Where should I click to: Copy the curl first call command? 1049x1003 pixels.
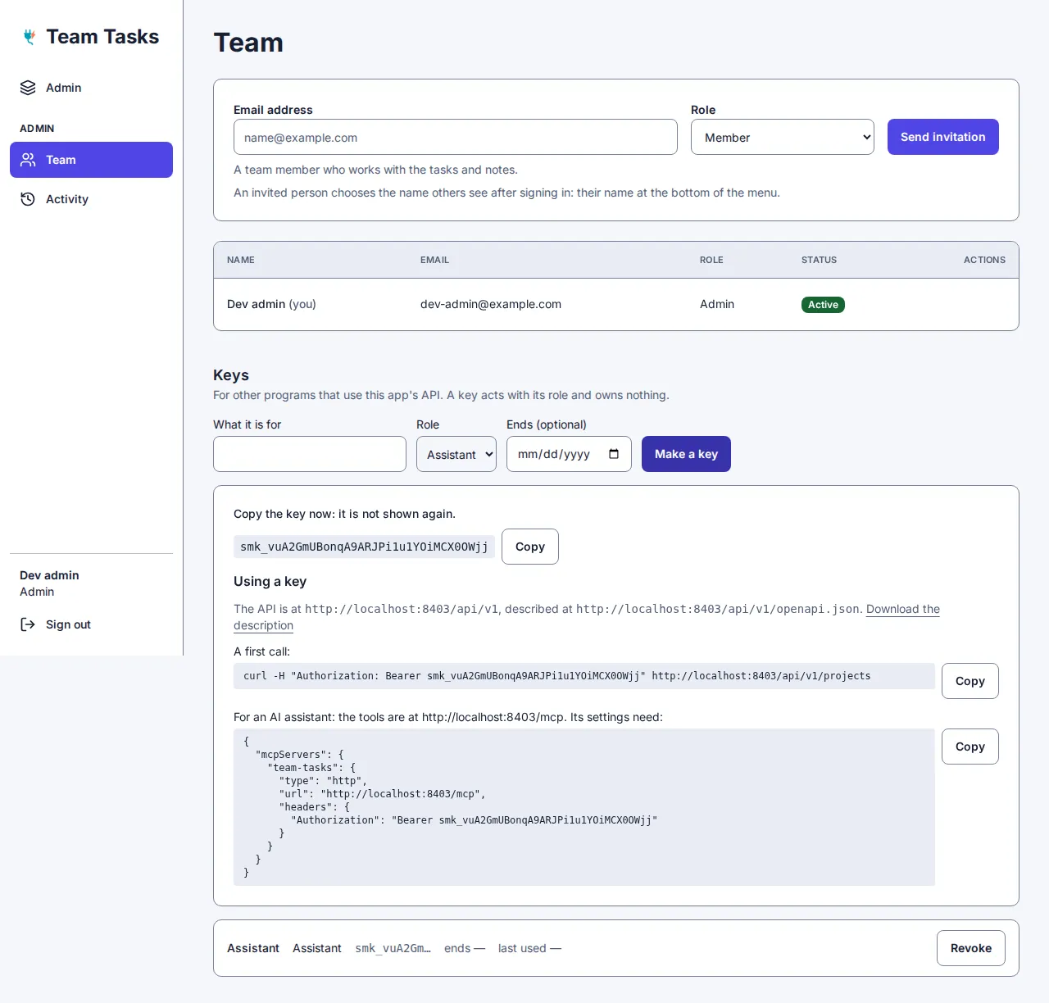970,681
